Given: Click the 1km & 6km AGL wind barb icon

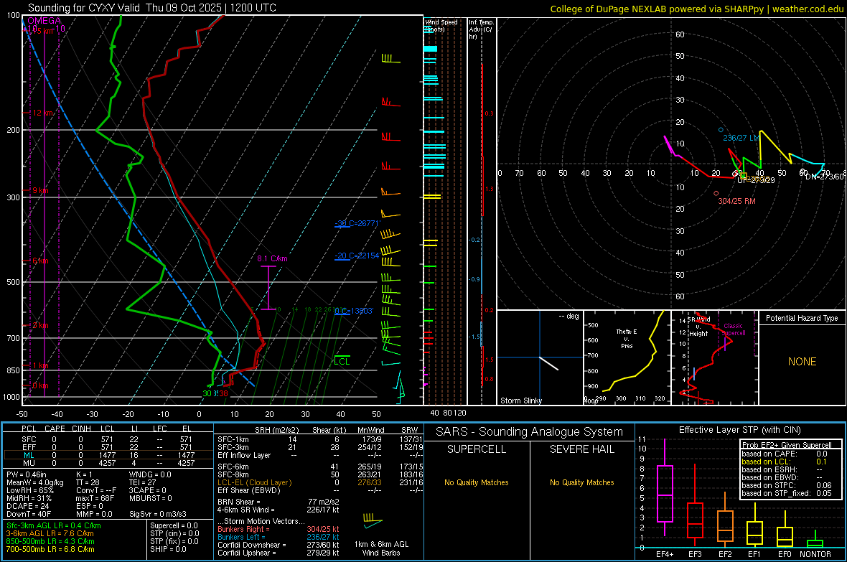Looking at the screenshot, I should (373, 520).
